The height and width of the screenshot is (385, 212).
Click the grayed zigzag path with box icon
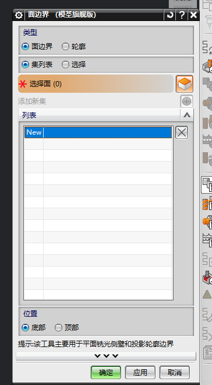pyautogui.click(x=207, y=259)
